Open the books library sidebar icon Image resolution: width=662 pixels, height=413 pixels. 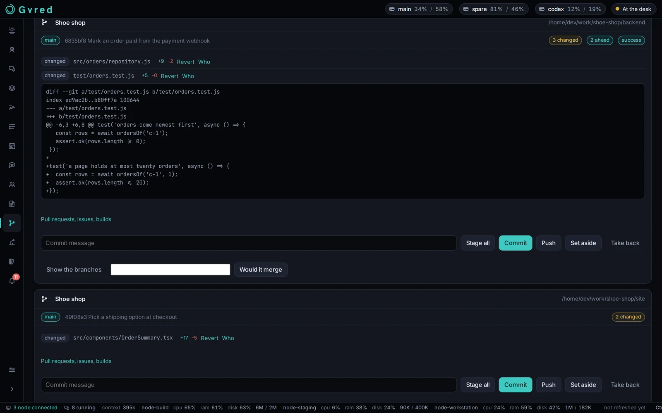point(12,261)
